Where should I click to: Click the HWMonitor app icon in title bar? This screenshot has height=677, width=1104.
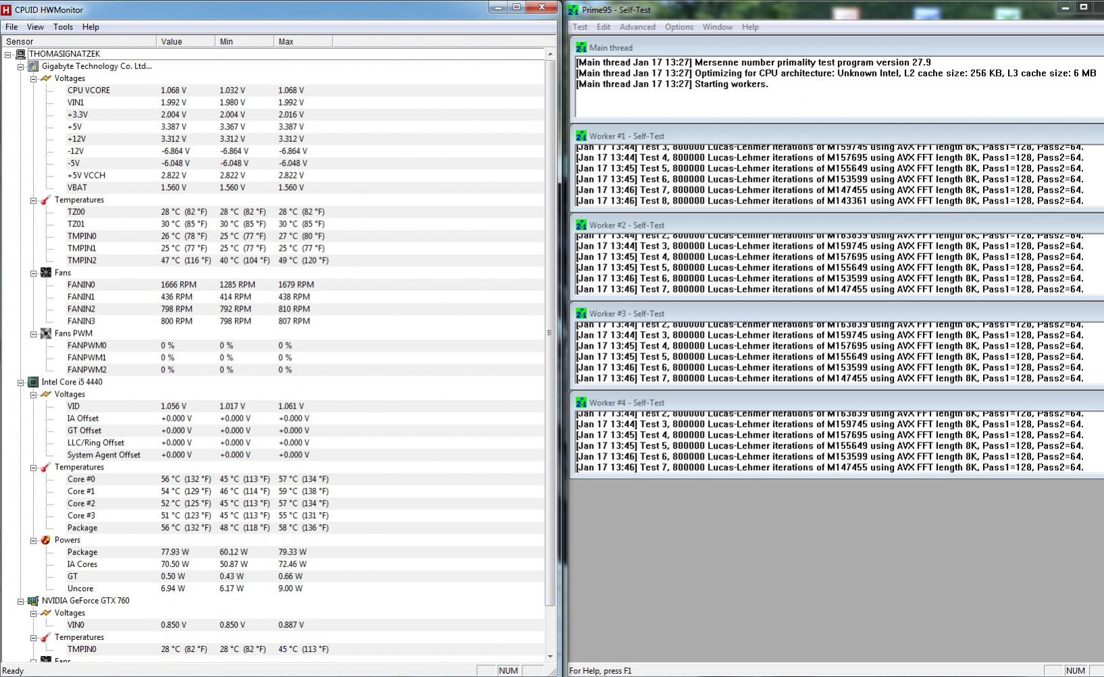tap(7, 9)
